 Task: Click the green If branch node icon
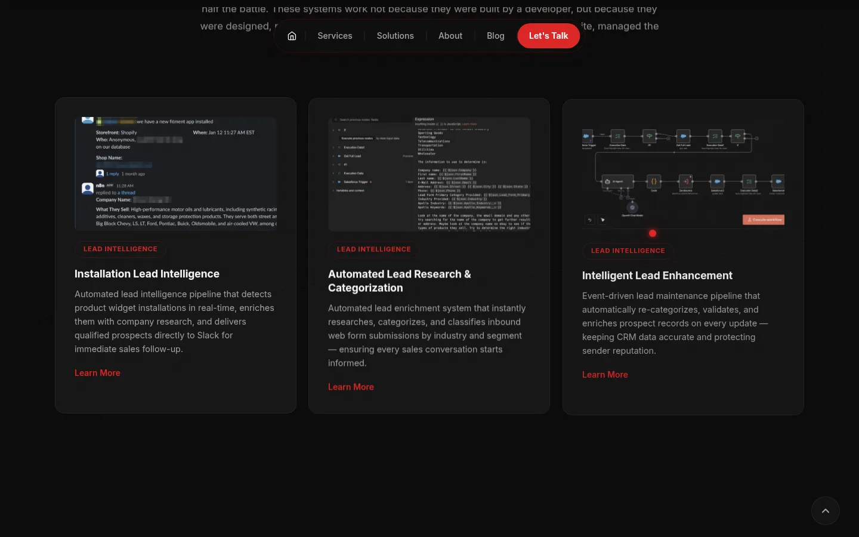pyautogui.click(x=650, y=136)
